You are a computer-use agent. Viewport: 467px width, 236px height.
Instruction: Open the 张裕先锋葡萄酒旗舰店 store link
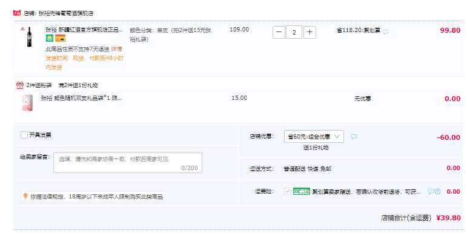tap(66, 13)
